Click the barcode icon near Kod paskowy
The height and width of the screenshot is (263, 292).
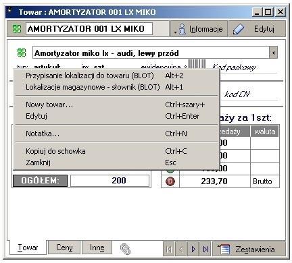197,64
